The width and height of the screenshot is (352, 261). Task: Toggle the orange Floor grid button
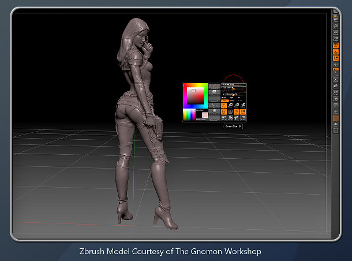[336, 51]
